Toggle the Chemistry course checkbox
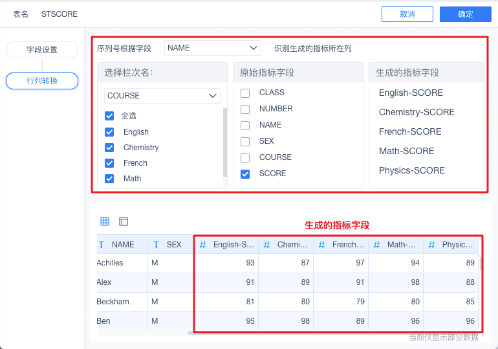498x349 pixels. click(109, 148)
